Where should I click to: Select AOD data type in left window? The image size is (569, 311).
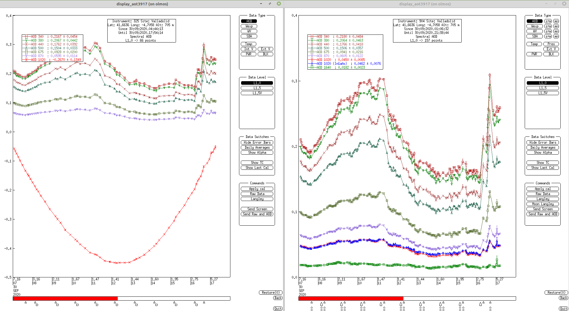[x=249, y=21]
